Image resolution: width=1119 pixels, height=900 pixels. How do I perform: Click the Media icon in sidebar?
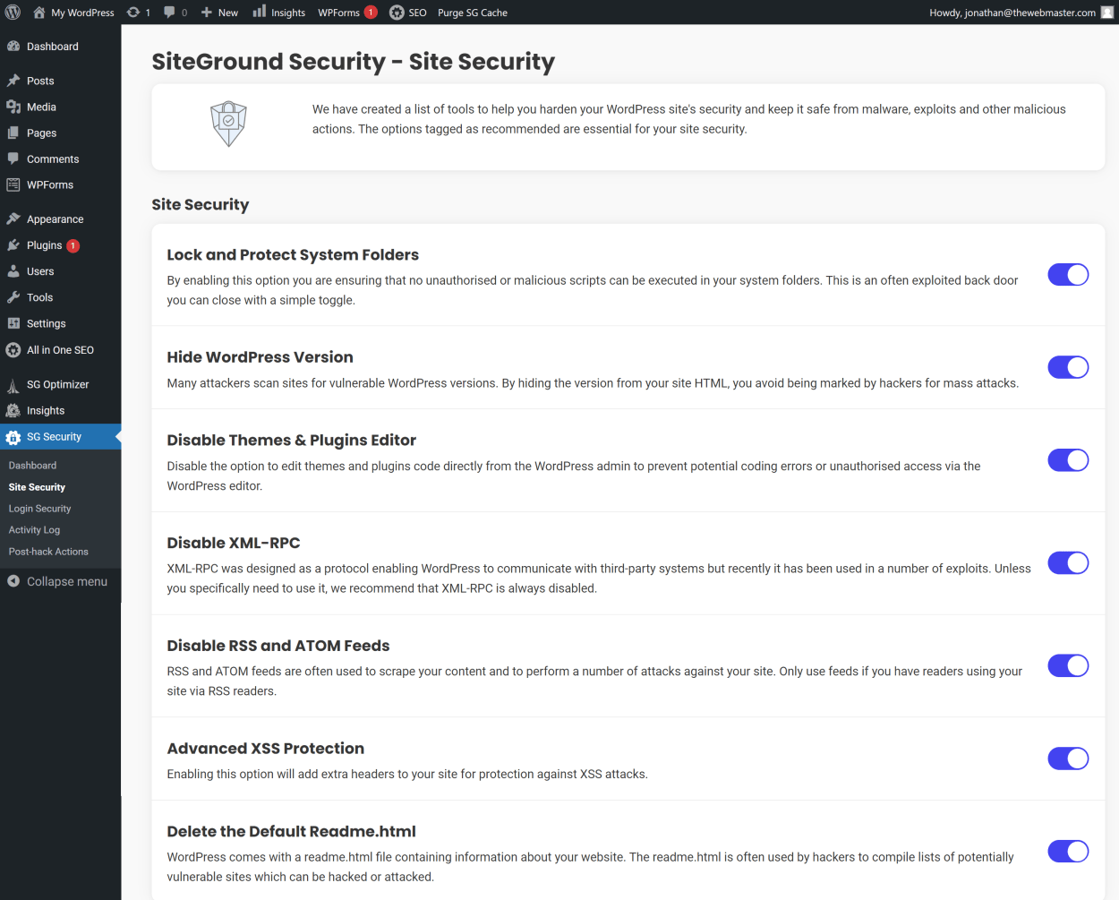tap(13, 107)
